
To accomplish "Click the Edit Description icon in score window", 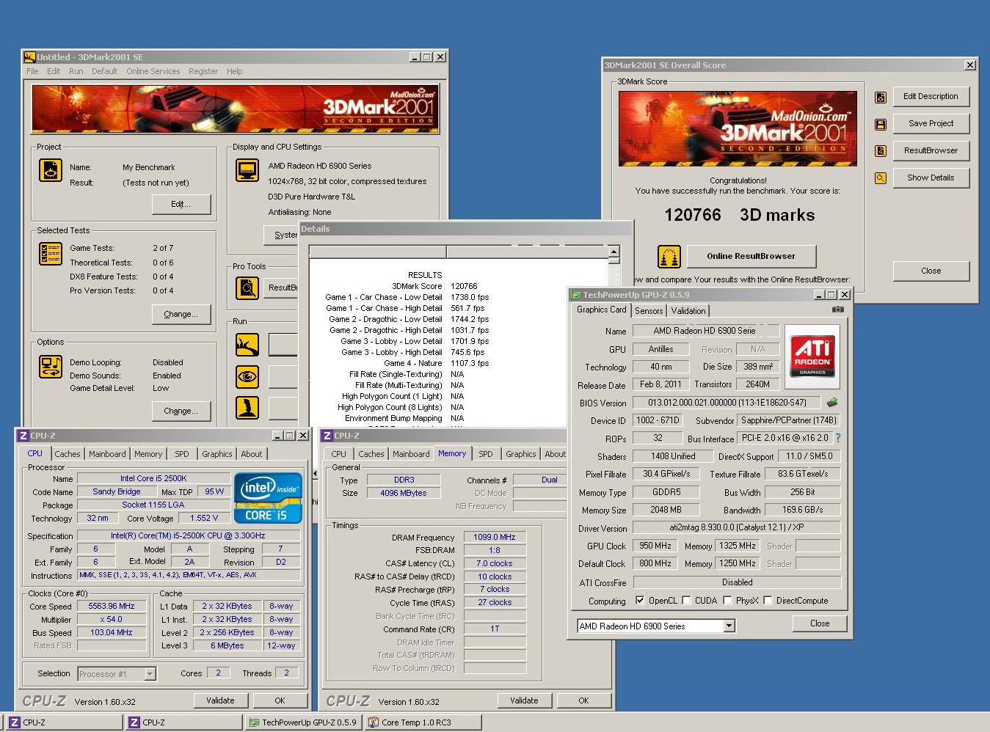I will 881,97.
